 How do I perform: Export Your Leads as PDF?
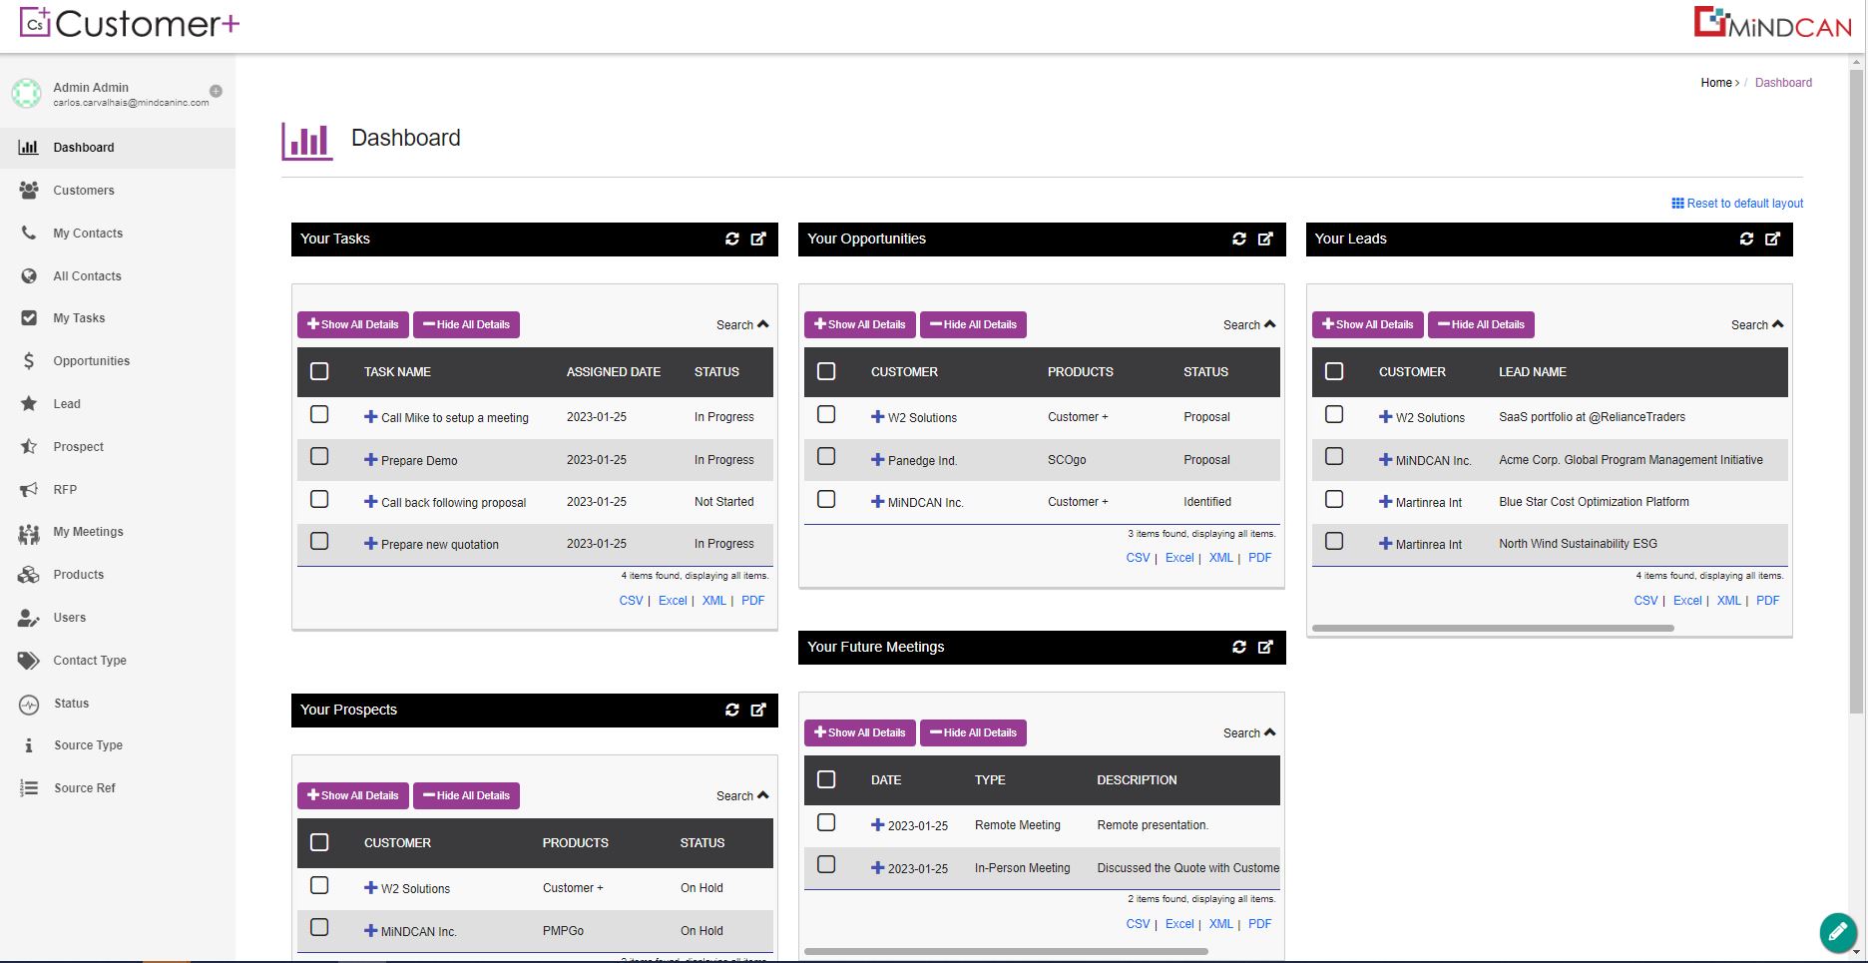[1767, 600]
